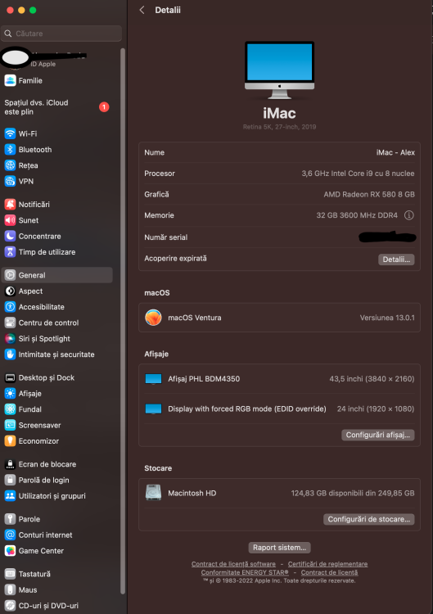Select the Bluetooth icon in sidebar

click(10, 150)
